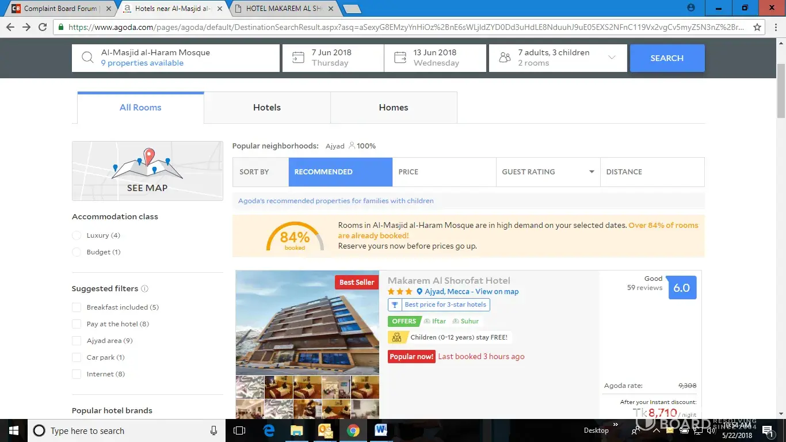Open the View on map link
The width and height of the screenshot is (786, 442).
(x=497, y=292)
